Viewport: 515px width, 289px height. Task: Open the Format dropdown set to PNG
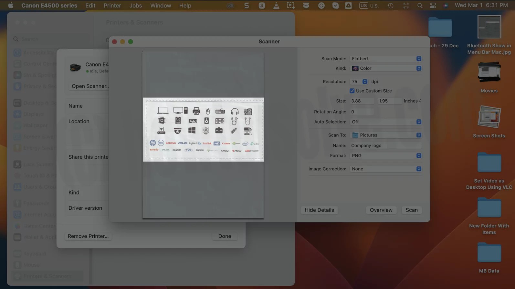386,155
